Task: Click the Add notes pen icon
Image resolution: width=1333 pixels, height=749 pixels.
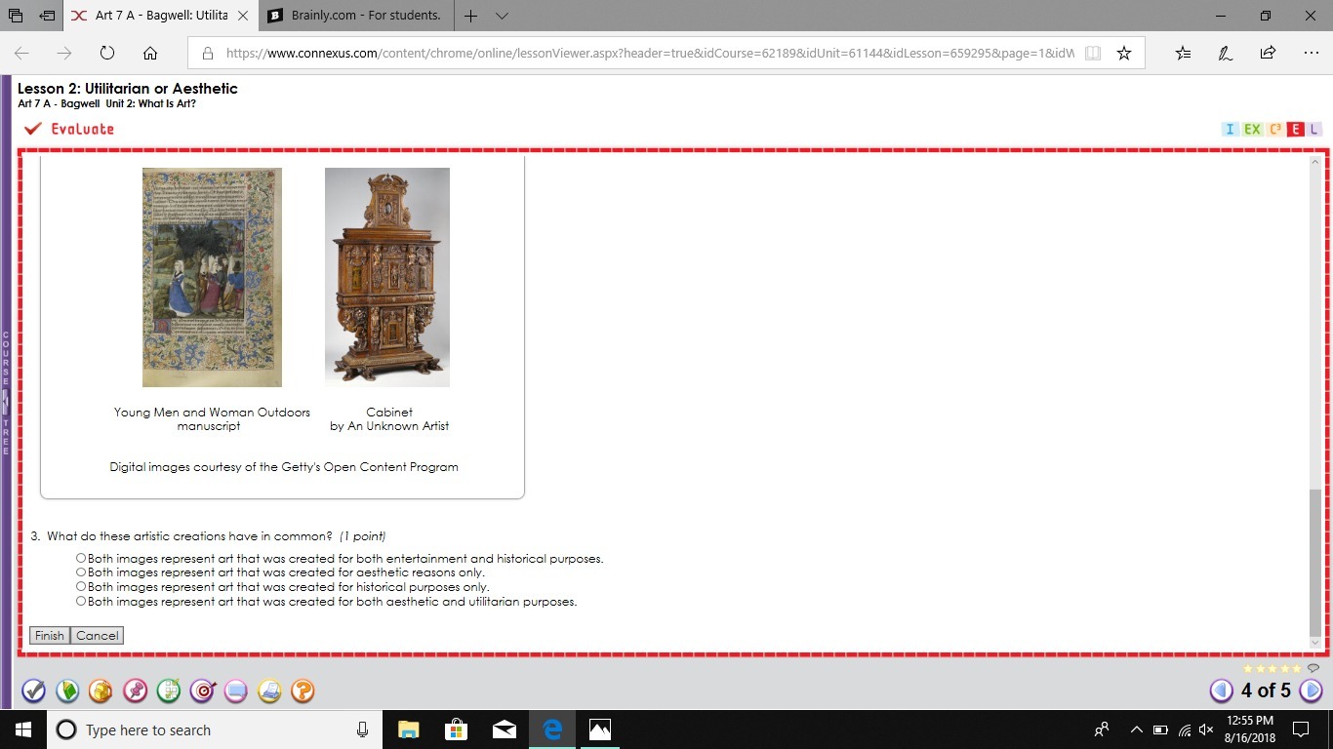Action: coord(1226,53)
